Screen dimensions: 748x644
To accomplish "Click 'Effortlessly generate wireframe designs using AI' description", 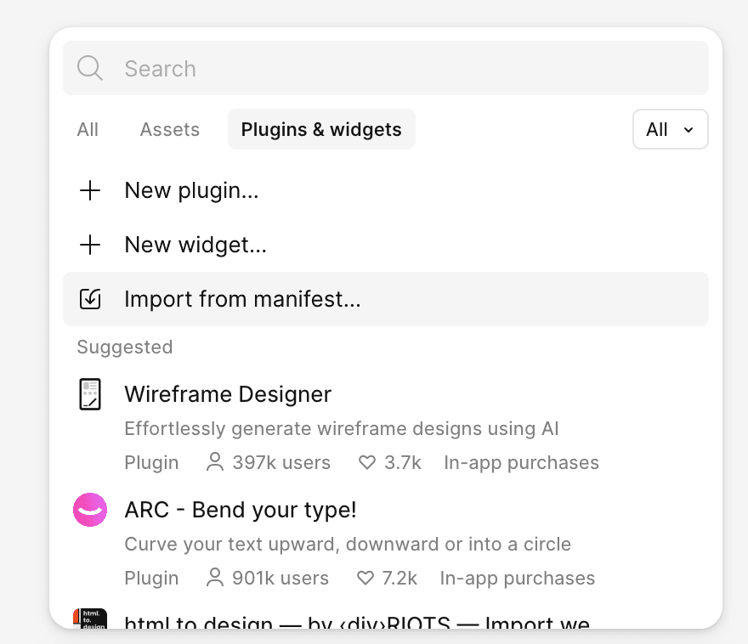I will [x=342, y=428].
